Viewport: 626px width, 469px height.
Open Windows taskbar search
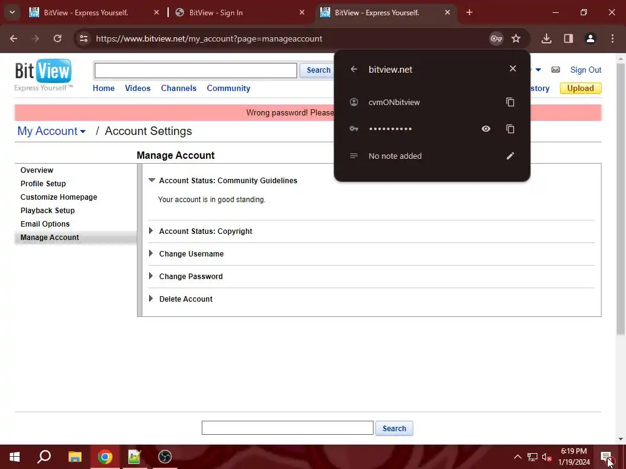coord(44,457)
